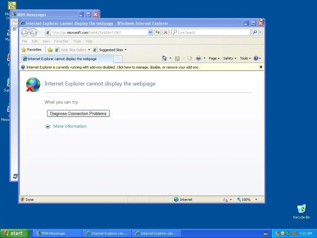Click the Print icon
The width and height of the screenshot is (317, 238).
coord(198,58)
